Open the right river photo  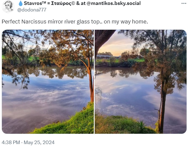point(140,82)
